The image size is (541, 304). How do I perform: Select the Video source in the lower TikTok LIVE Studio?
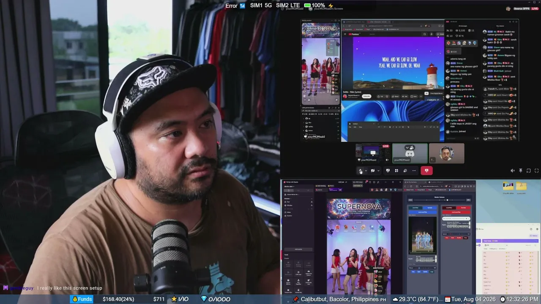click(289, 212)
